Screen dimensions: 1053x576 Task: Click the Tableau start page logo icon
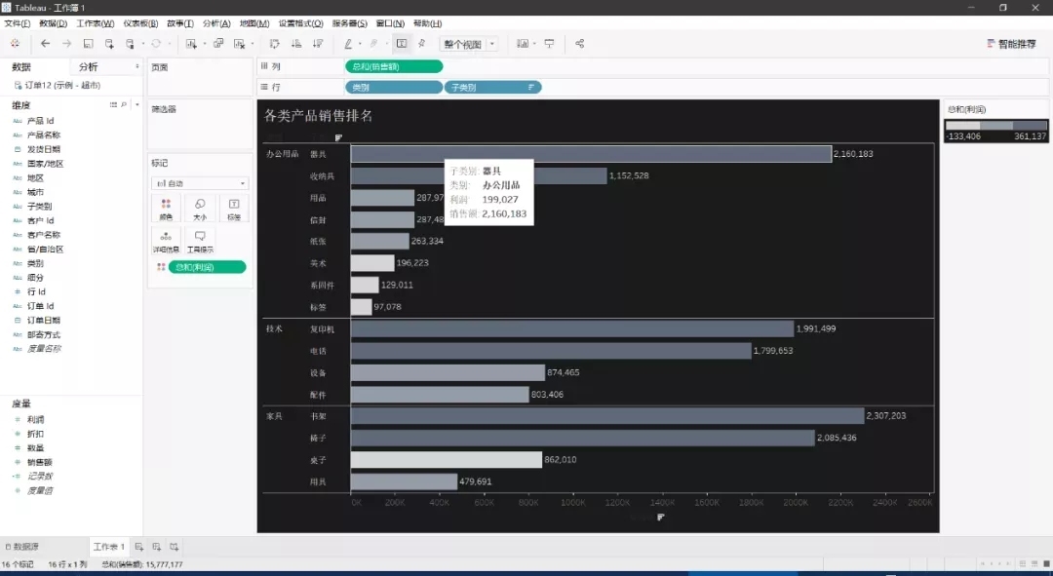(x=15, y=44)
